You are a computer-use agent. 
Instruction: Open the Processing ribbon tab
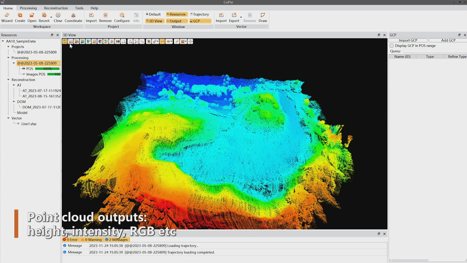28,8
